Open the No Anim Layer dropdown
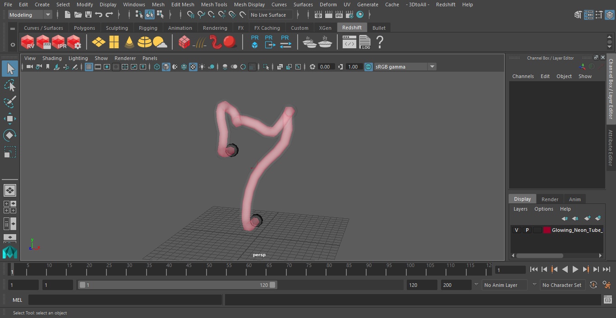616x318 pixels. pyautogui.click(x=505, y=285)
